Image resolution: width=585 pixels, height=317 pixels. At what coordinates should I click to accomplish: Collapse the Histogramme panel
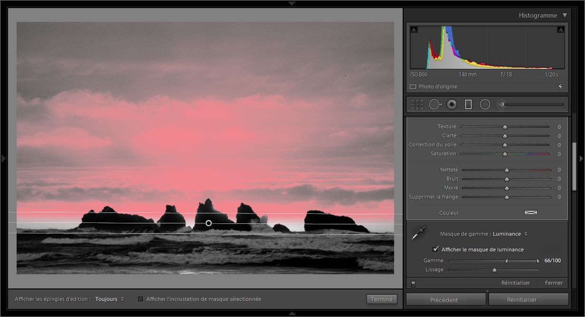[x=565, y=15]
